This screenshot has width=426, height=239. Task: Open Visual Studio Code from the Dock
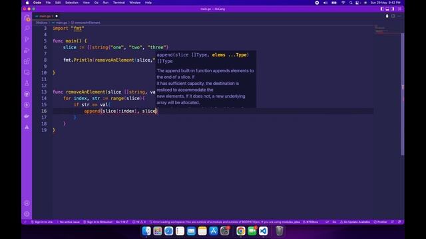tap(263, 231)
